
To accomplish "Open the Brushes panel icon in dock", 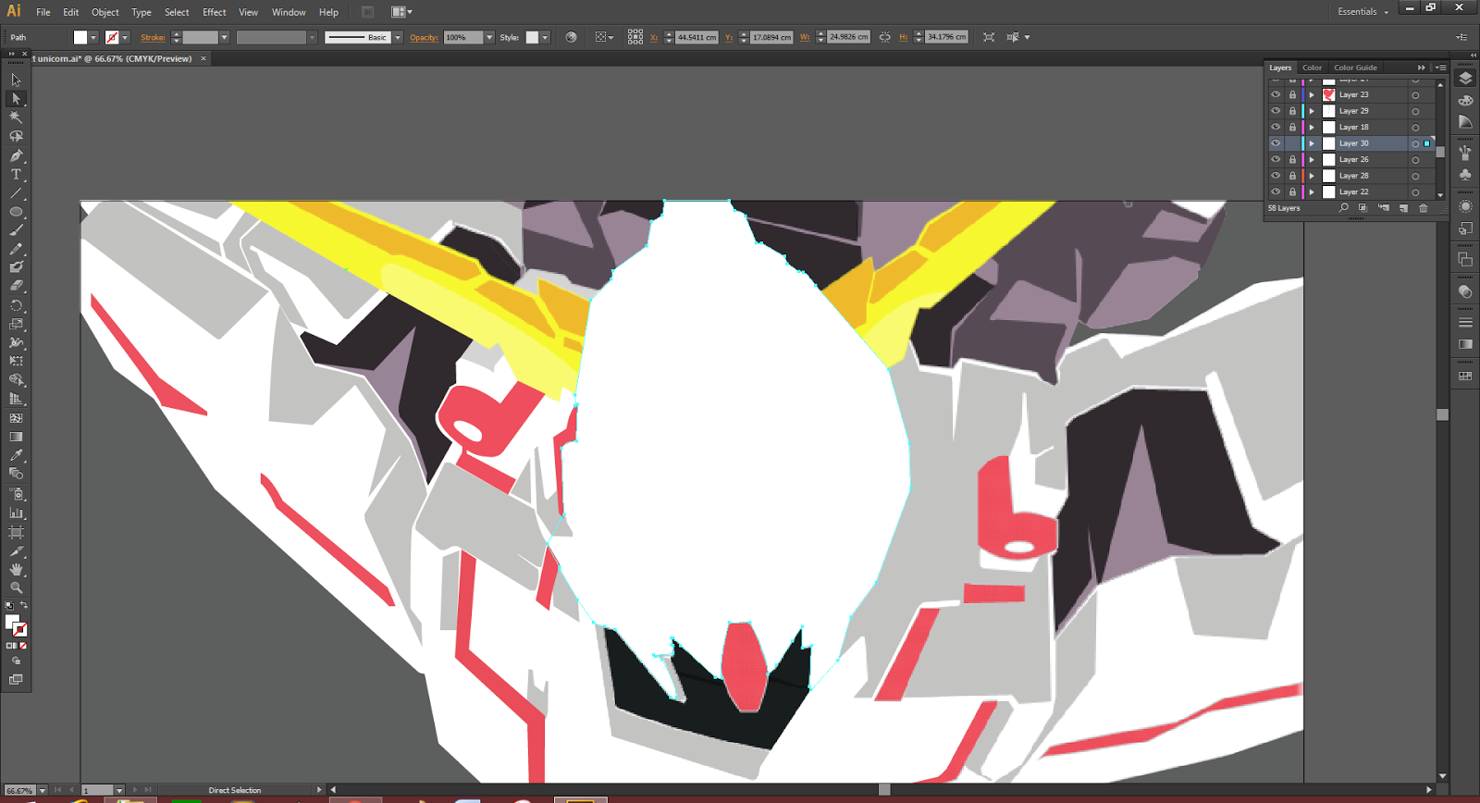I will 1465,152.
